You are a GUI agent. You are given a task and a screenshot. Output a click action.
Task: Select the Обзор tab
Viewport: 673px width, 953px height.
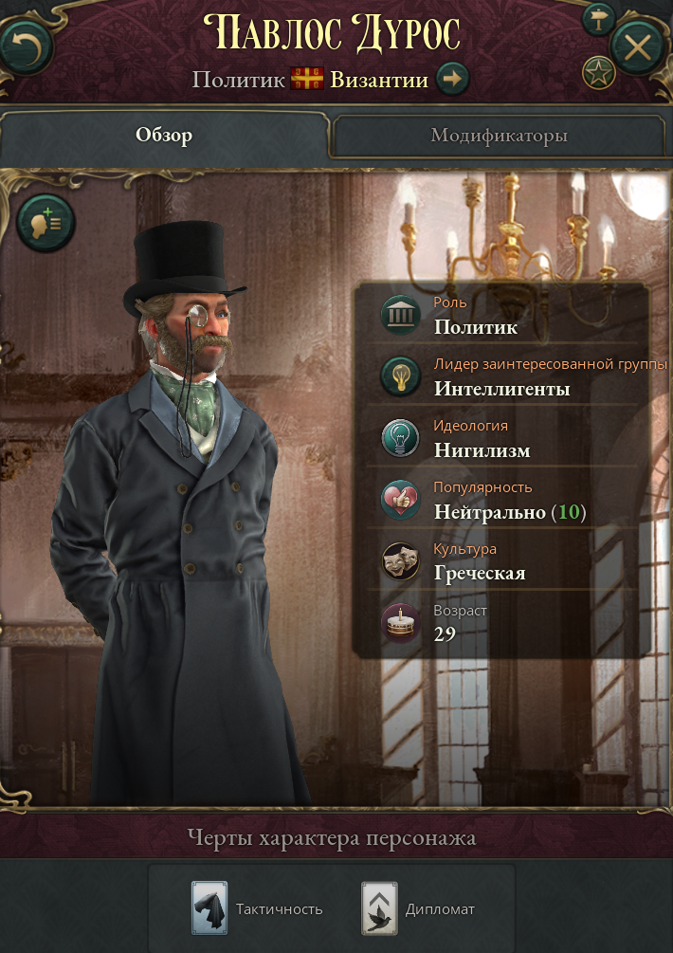coord(164,135)
